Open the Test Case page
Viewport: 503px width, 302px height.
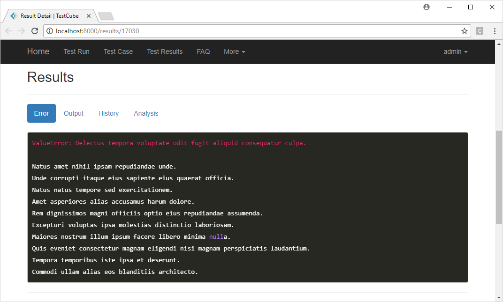[118, 52]
